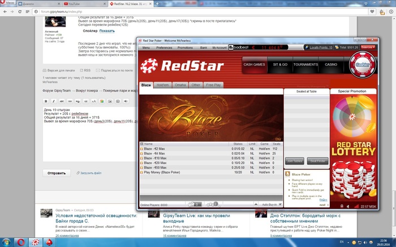The height and width of the screenshot is (247, 396).
Task: Open the Casino section
Action: [331, 65]
